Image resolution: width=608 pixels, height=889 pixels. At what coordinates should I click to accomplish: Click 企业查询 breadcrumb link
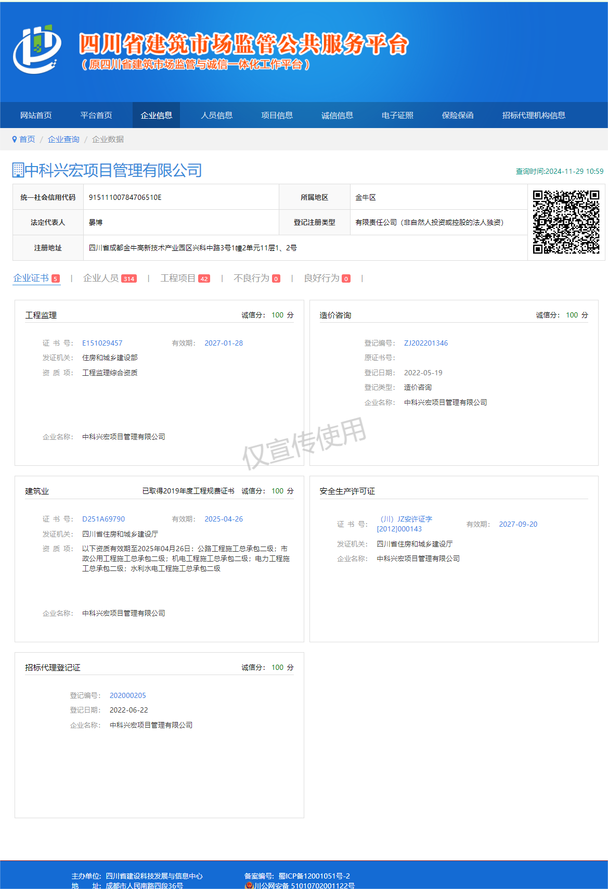63,139
